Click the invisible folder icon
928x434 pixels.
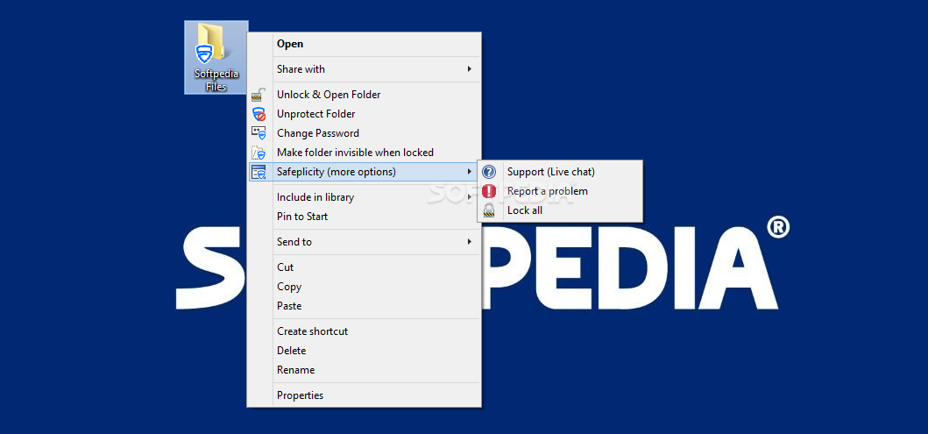click(259, 153)
